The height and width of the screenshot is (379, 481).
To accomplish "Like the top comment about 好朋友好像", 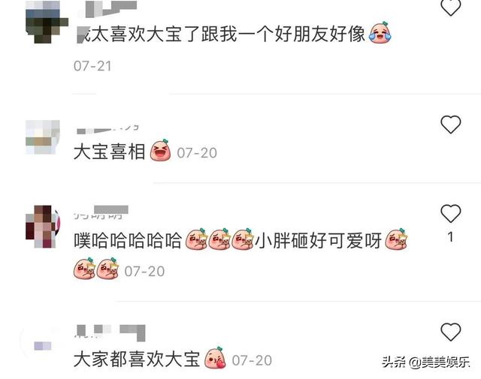I will click(x=451, y=7).
